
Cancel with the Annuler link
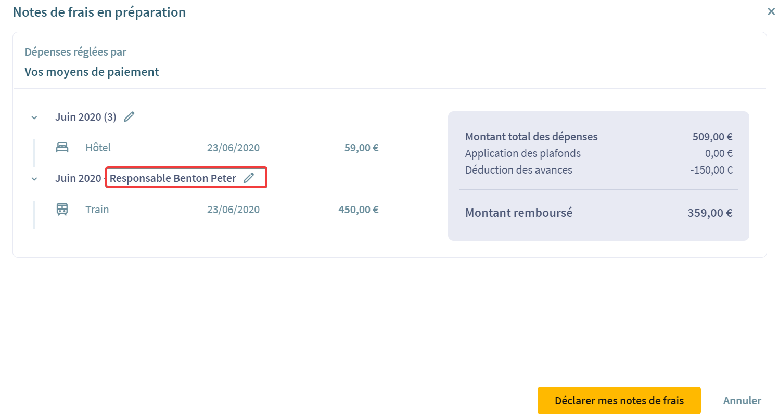tap(742, 401)
